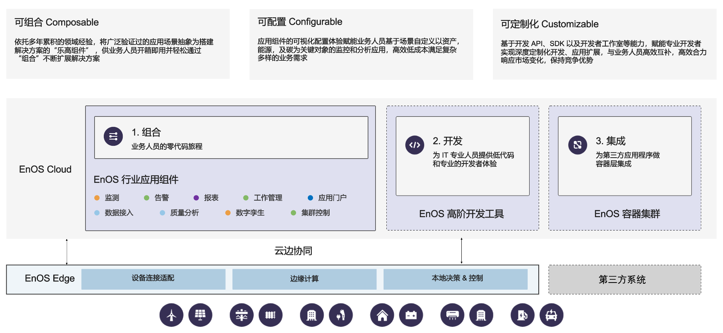Click the 数字孪生 component label

point(250,213)
